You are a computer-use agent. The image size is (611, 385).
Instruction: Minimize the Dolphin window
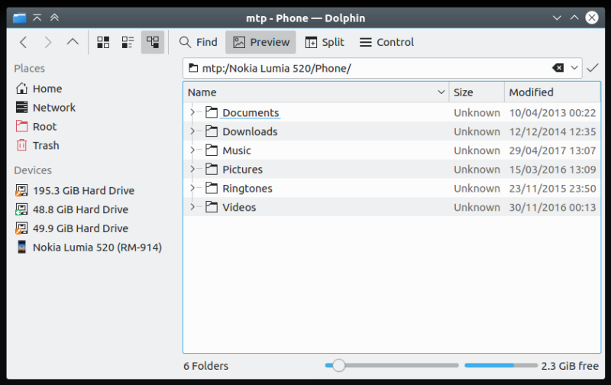click(557, 18)
